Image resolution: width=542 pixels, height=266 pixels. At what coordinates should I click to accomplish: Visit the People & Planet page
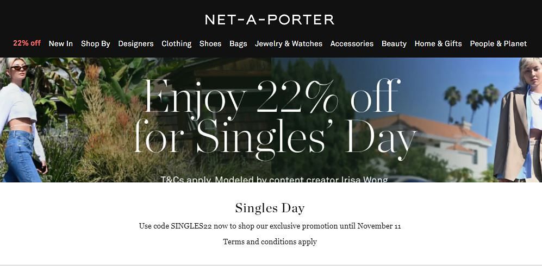tap(498, 43)
